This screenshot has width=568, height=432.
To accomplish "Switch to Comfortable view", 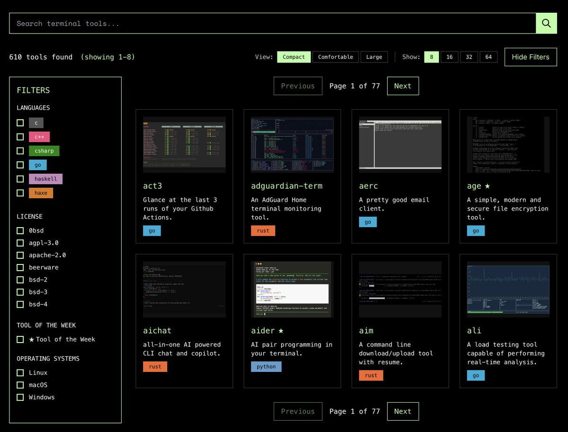I will 336,57.
